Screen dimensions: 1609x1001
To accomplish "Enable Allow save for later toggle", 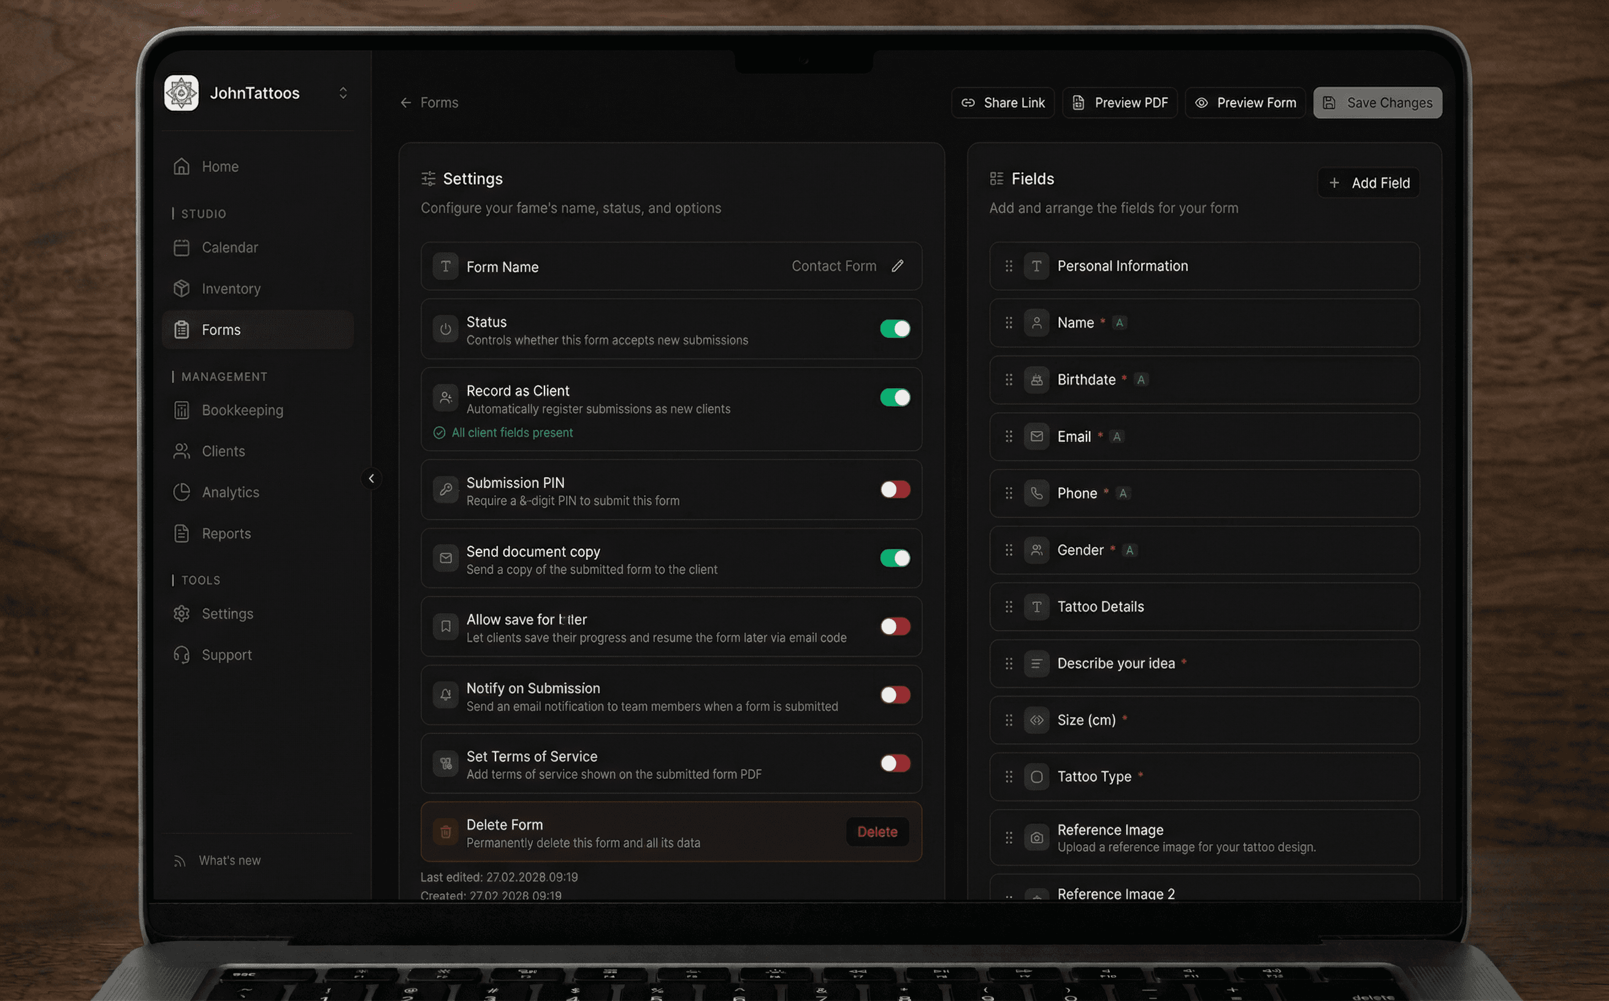I will coord(895,626).
